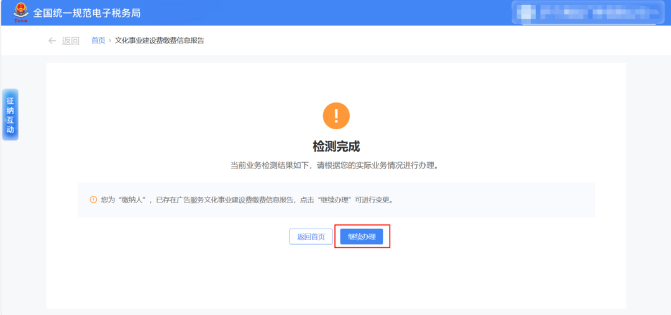Continue with the 继续办理 button
Screen dimensions: 671x315
362,237
